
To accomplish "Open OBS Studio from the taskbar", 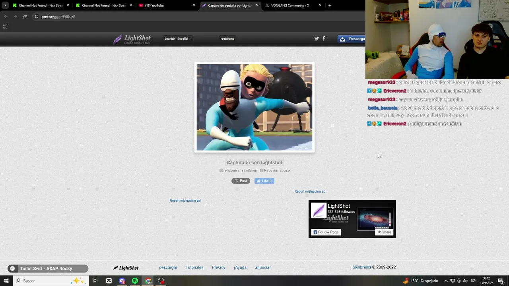I will point(161,281).
